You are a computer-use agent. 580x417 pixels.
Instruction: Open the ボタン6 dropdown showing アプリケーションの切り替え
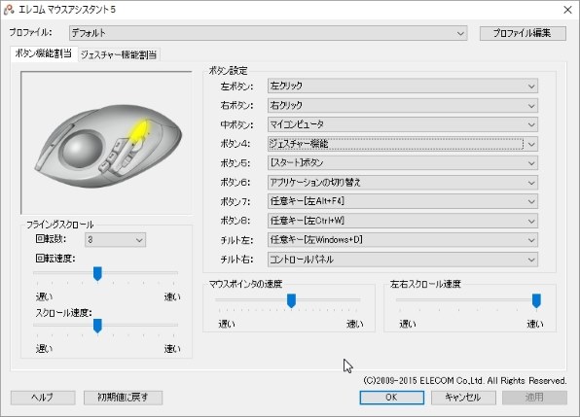pyautogui.click(x=403, y=183)
